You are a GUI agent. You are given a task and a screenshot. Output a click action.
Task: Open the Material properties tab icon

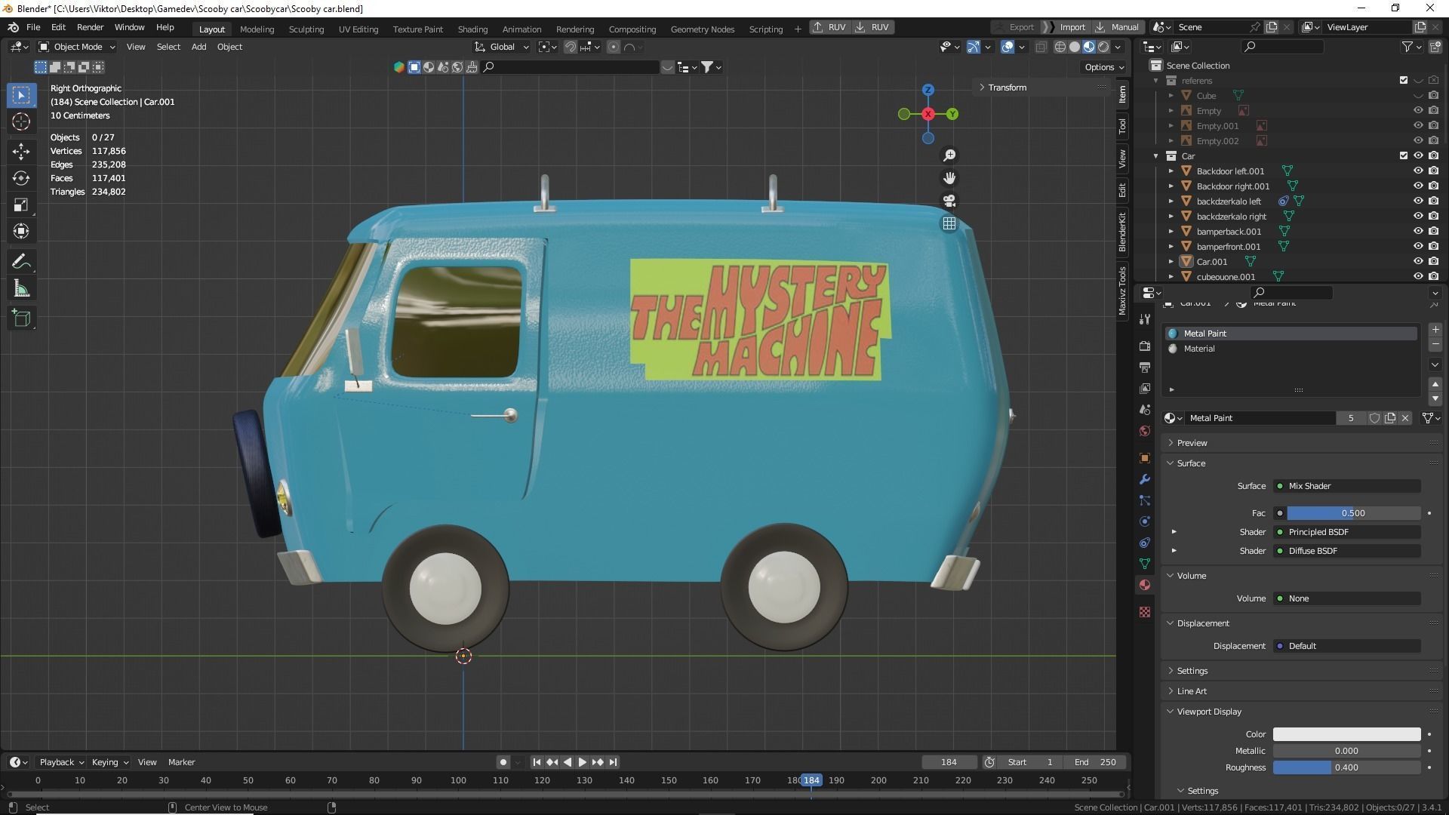(x=1145, y=585)
